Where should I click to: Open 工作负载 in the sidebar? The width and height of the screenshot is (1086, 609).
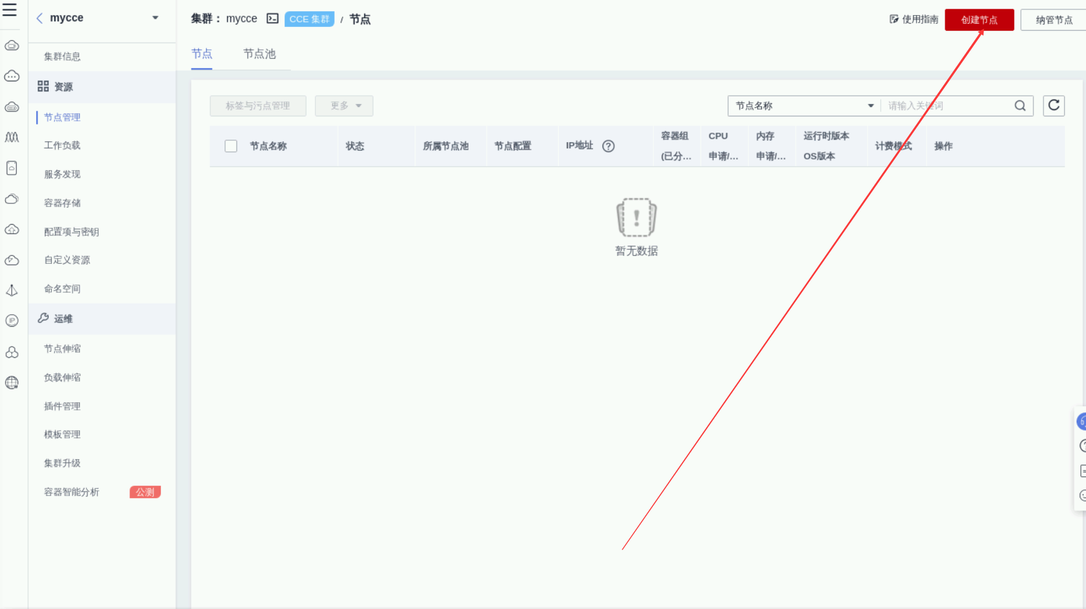63,145
